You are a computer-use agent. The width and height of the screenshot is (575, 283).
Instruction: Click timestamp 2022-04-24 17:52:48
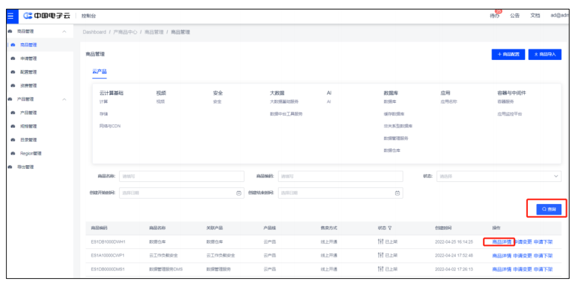tap(454, 256)
